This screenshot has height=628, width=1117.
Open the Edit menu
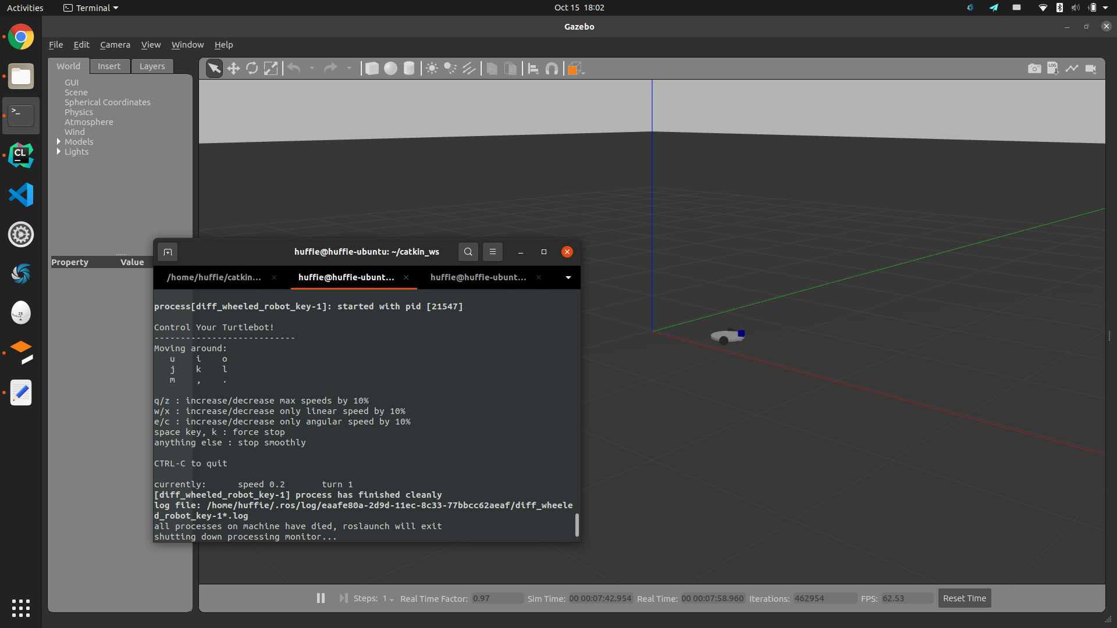tap(81, 45)
